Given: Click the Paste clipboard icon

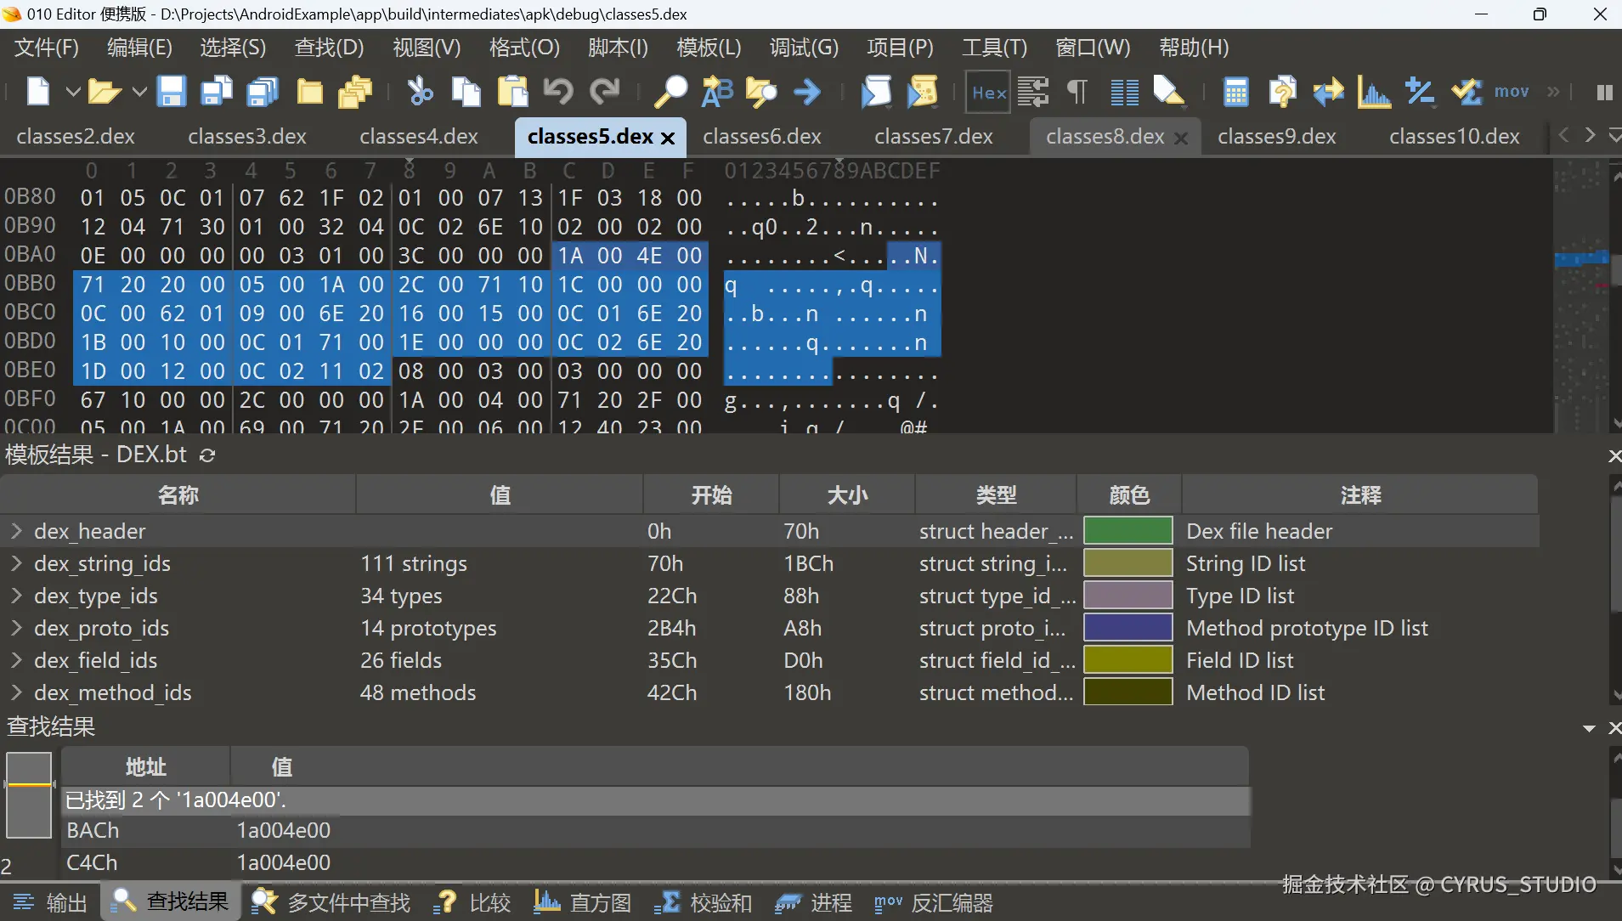Looking at the screenshot, I should tap(512, 92).
